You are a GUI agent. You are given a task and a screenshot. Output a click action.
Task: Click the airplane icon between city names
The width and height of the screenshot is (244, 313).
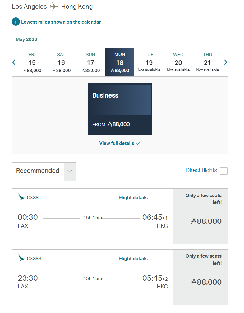(54, 7)
